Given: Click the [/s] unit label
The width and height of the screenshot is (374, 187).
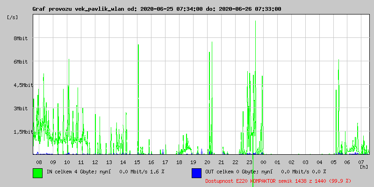Looking at the screenshot, I should point(13,17).
